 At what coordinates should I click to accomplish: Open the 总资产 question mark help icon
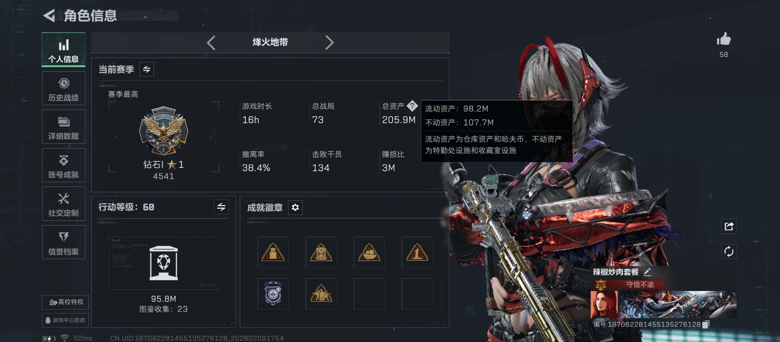(412, 106)
